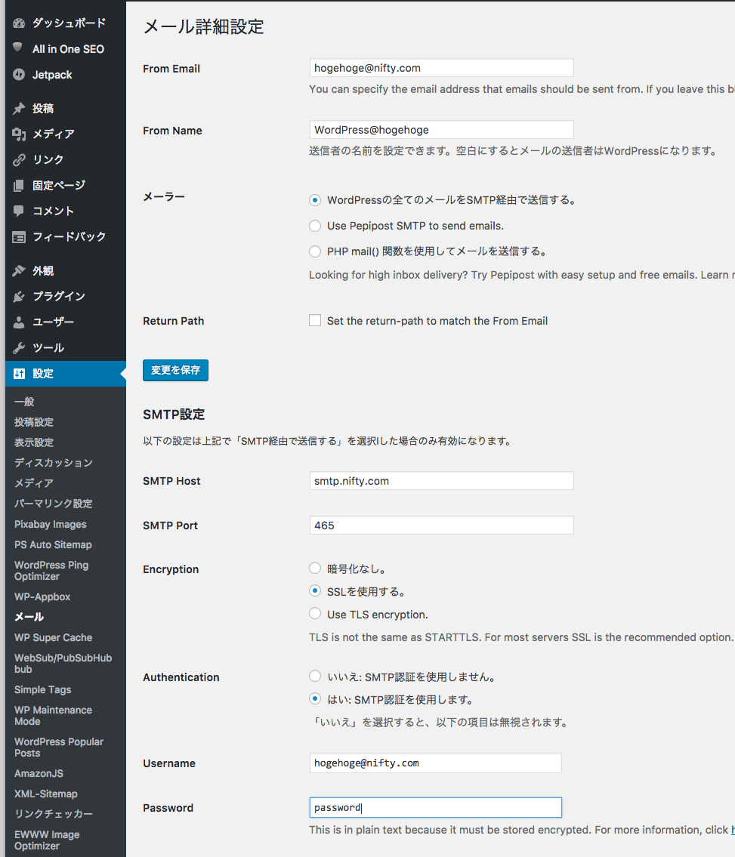
Task: Click the comment bubble icon for コメント
Action: [x=19, y=211]
